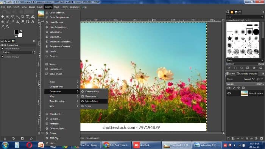This screenshot has height=149, width=265.
Task: Click the Radius value field
Action: pyautogui.click(x=19, y=53)
